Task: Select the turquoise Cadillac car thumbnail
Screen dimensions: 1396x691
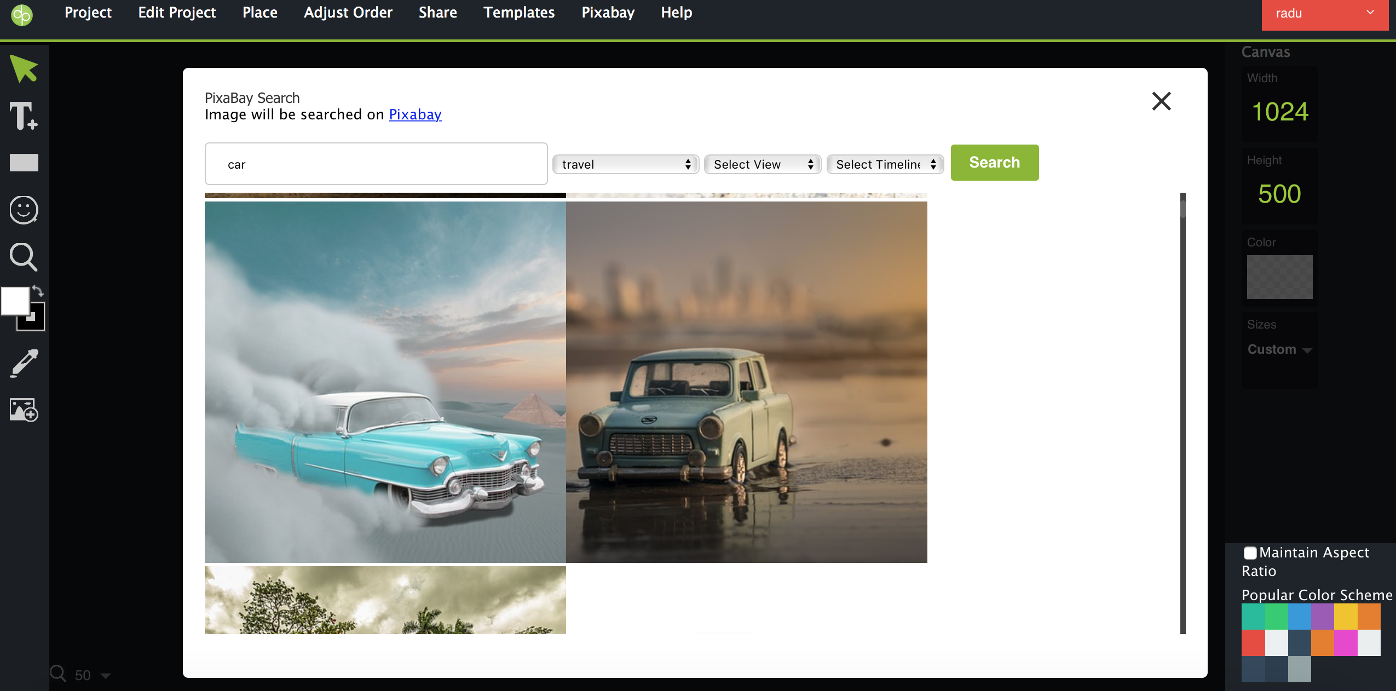Action: tap(385, 382)
